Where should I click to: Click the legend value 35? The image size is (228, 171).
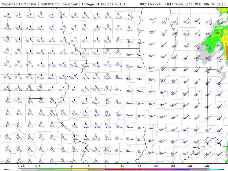(207, 166)
